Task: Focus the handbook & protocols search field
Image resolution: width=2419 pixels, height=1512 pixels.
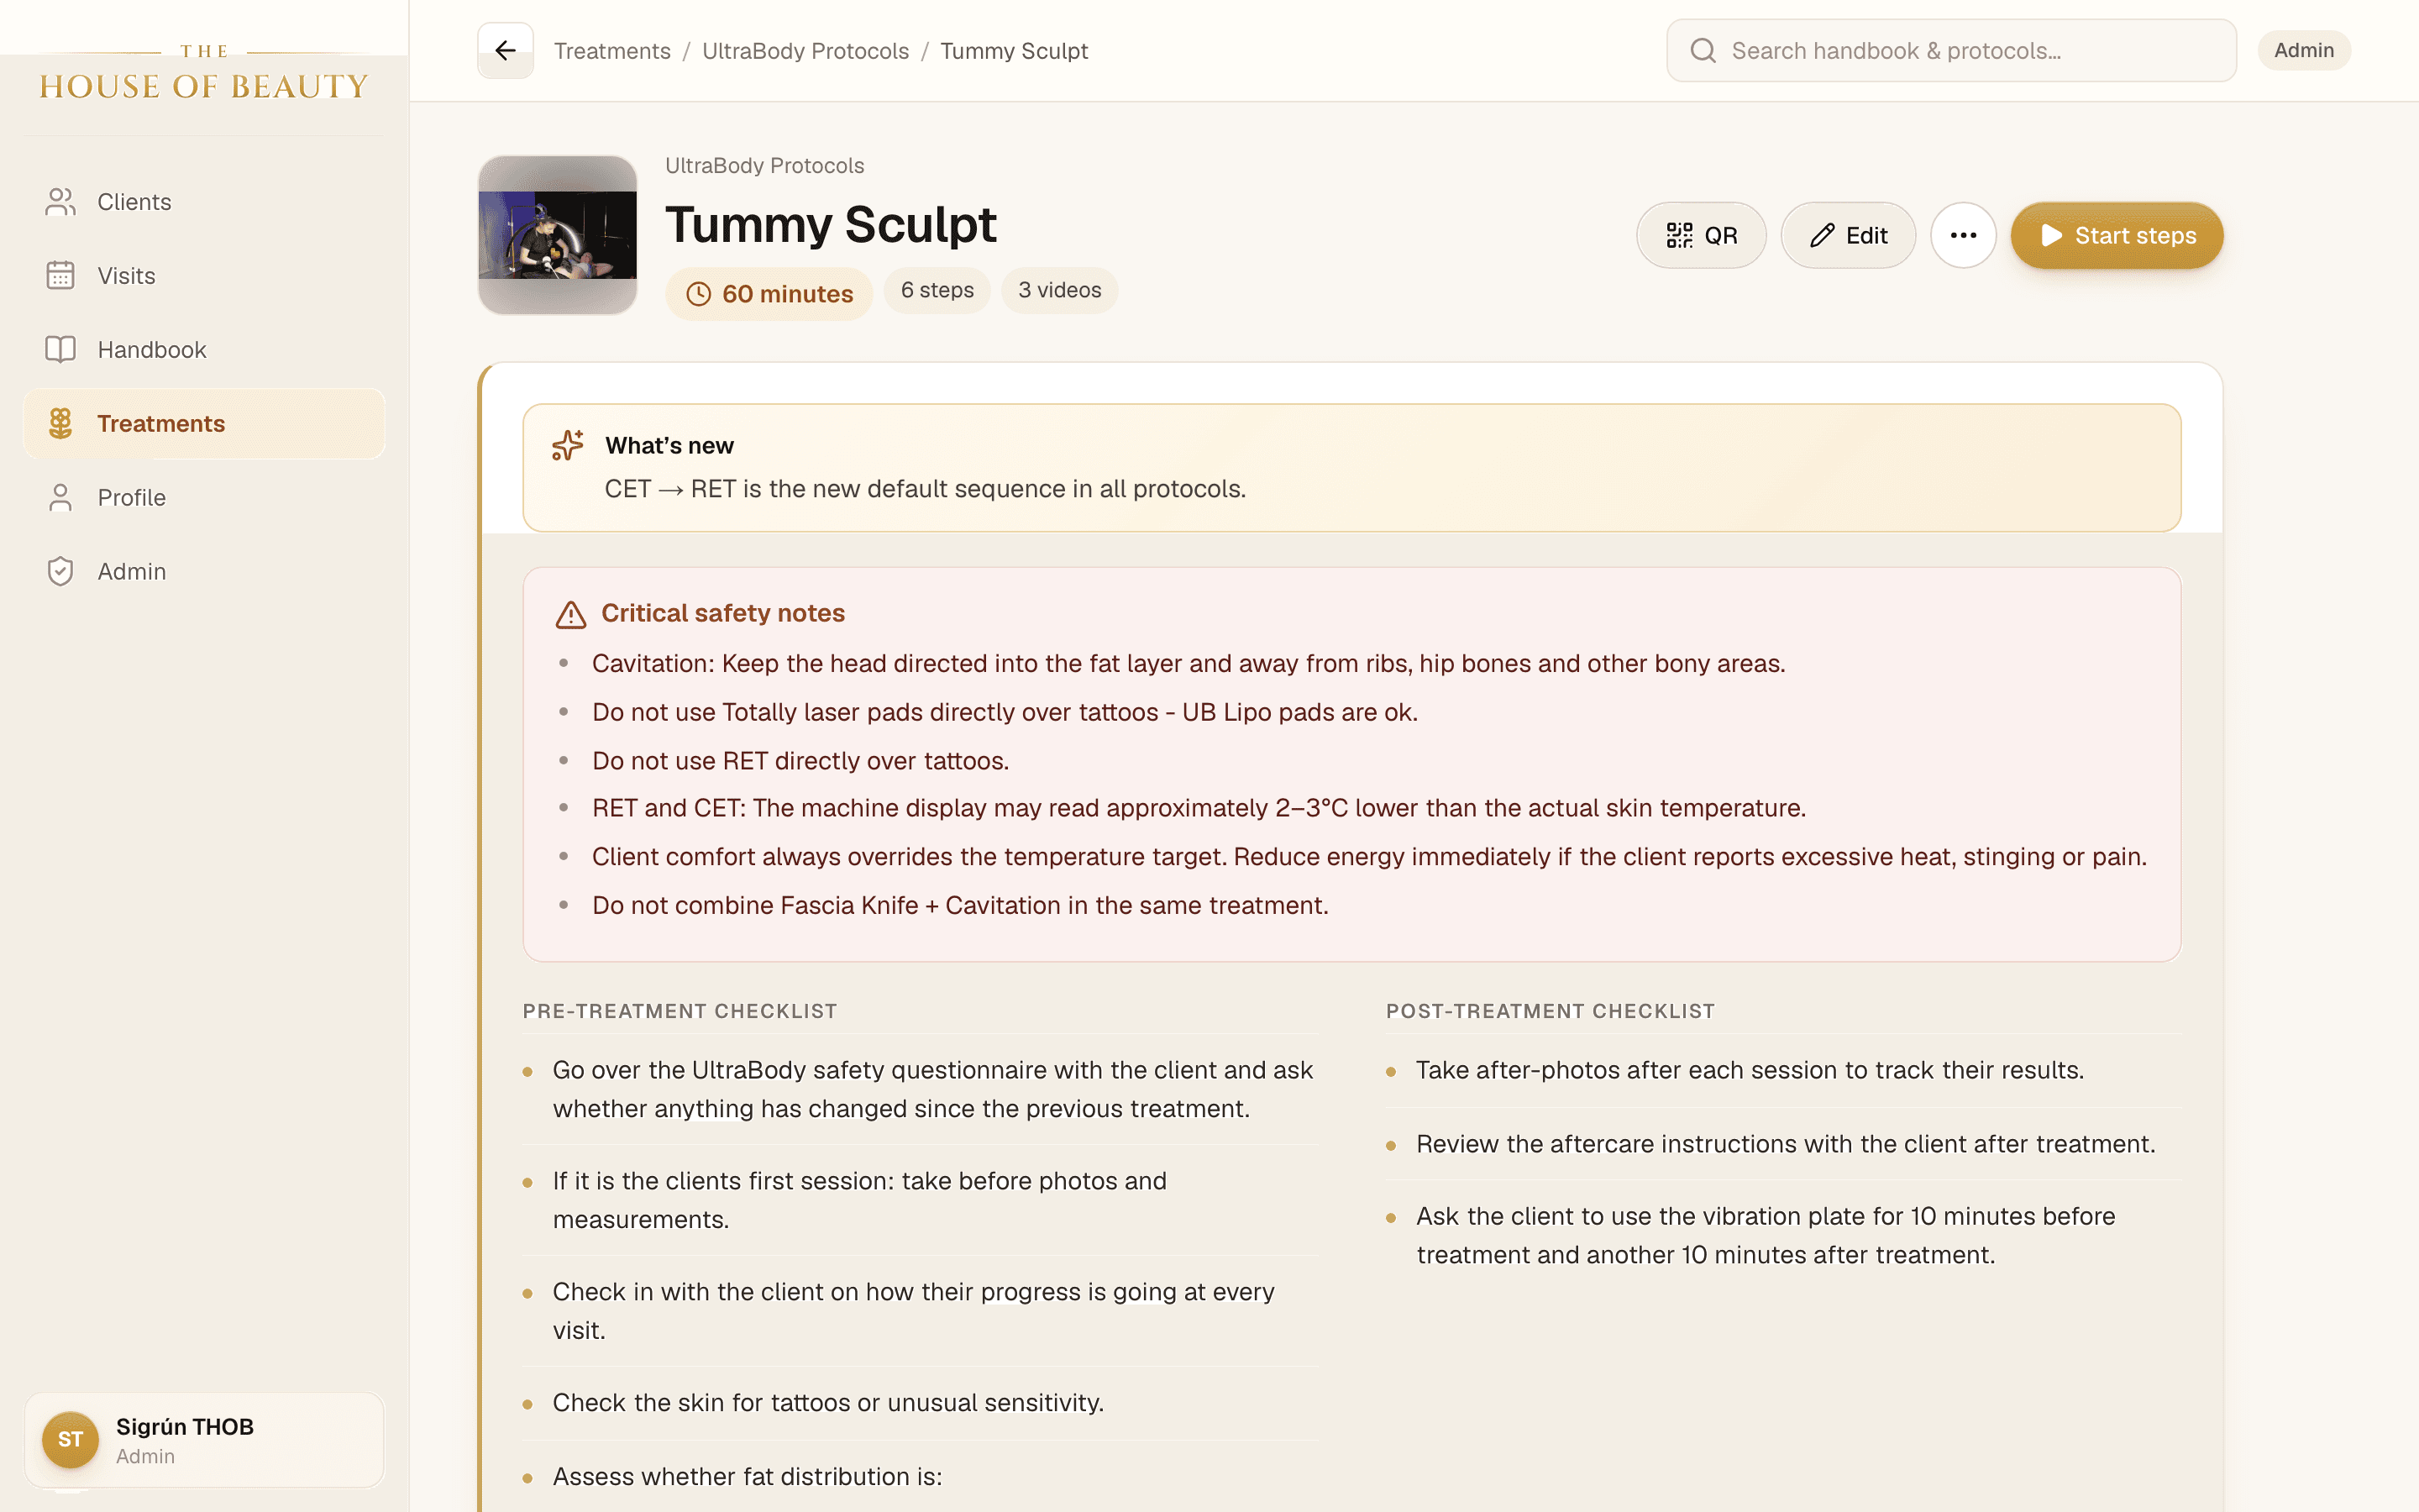Action: [1951, 50]
